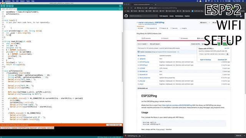Click the Arduino Open sketch toolbar button
Viewport: 246px width, 138px height.
point(10,6)
